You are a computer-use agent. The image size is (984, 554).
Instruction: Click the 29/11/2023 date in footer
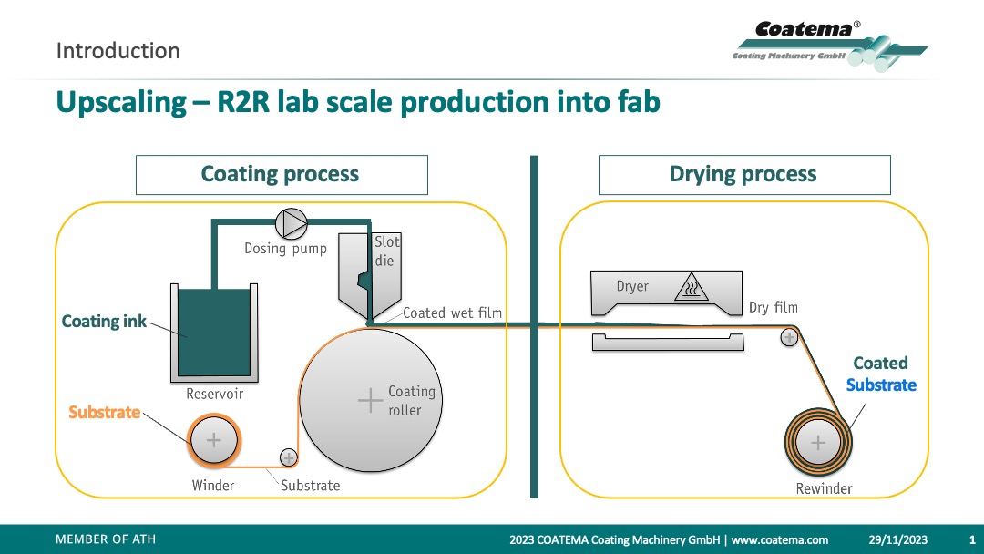pos(898,539)
